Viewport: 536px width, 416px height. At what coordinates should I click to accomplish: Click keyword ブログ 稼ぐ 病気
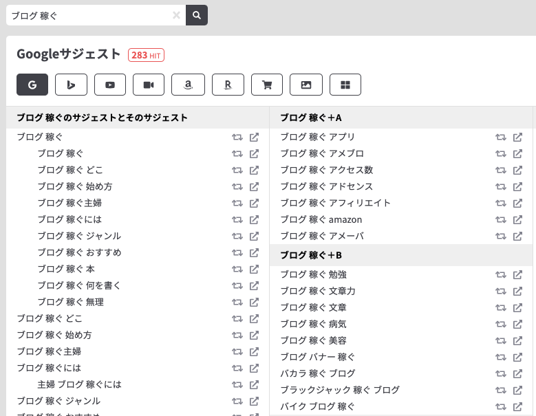click(314, 324)
